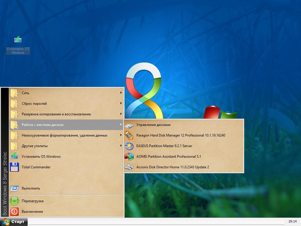Image resolution: width=301 pixels, height=226 pixels.
Task: Click the AOMEI Partition Assistant icon
Action: click(x=129, y=157)
